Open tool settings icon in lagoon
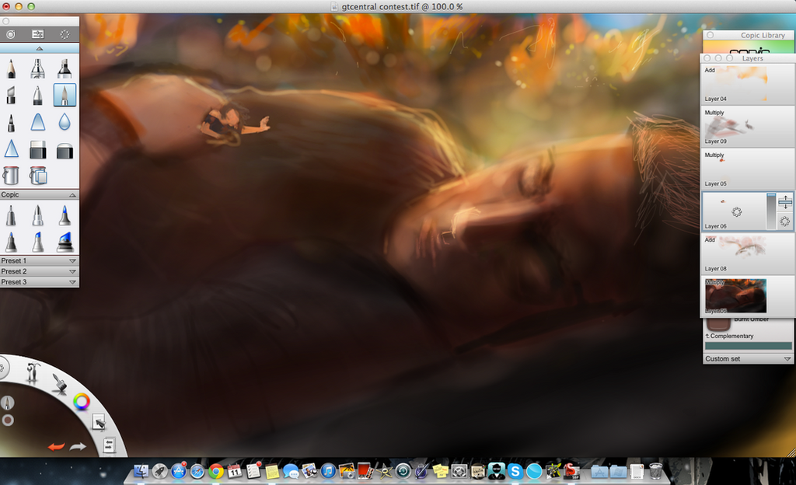This screenshot has height=485, width=796. (x=33, y=373)
